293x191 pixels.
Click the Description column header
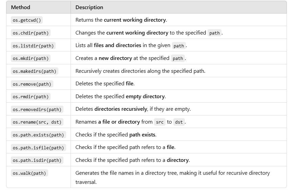click(x=89, y=7)
